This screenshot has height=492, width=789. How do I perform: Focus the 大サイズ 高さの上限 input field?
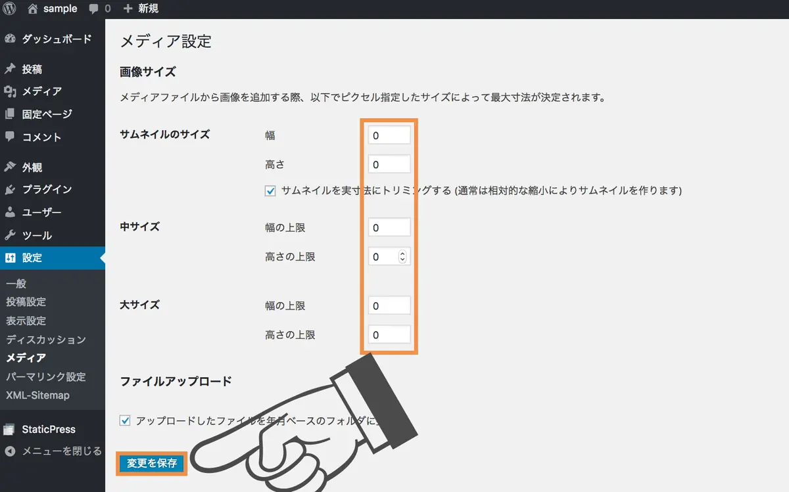(389, 334)
